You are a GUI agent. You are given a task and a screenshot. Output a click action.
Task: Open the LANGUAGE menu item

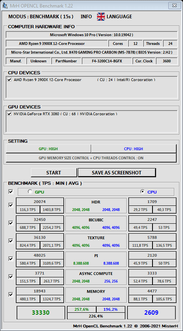tap(119, 17)
